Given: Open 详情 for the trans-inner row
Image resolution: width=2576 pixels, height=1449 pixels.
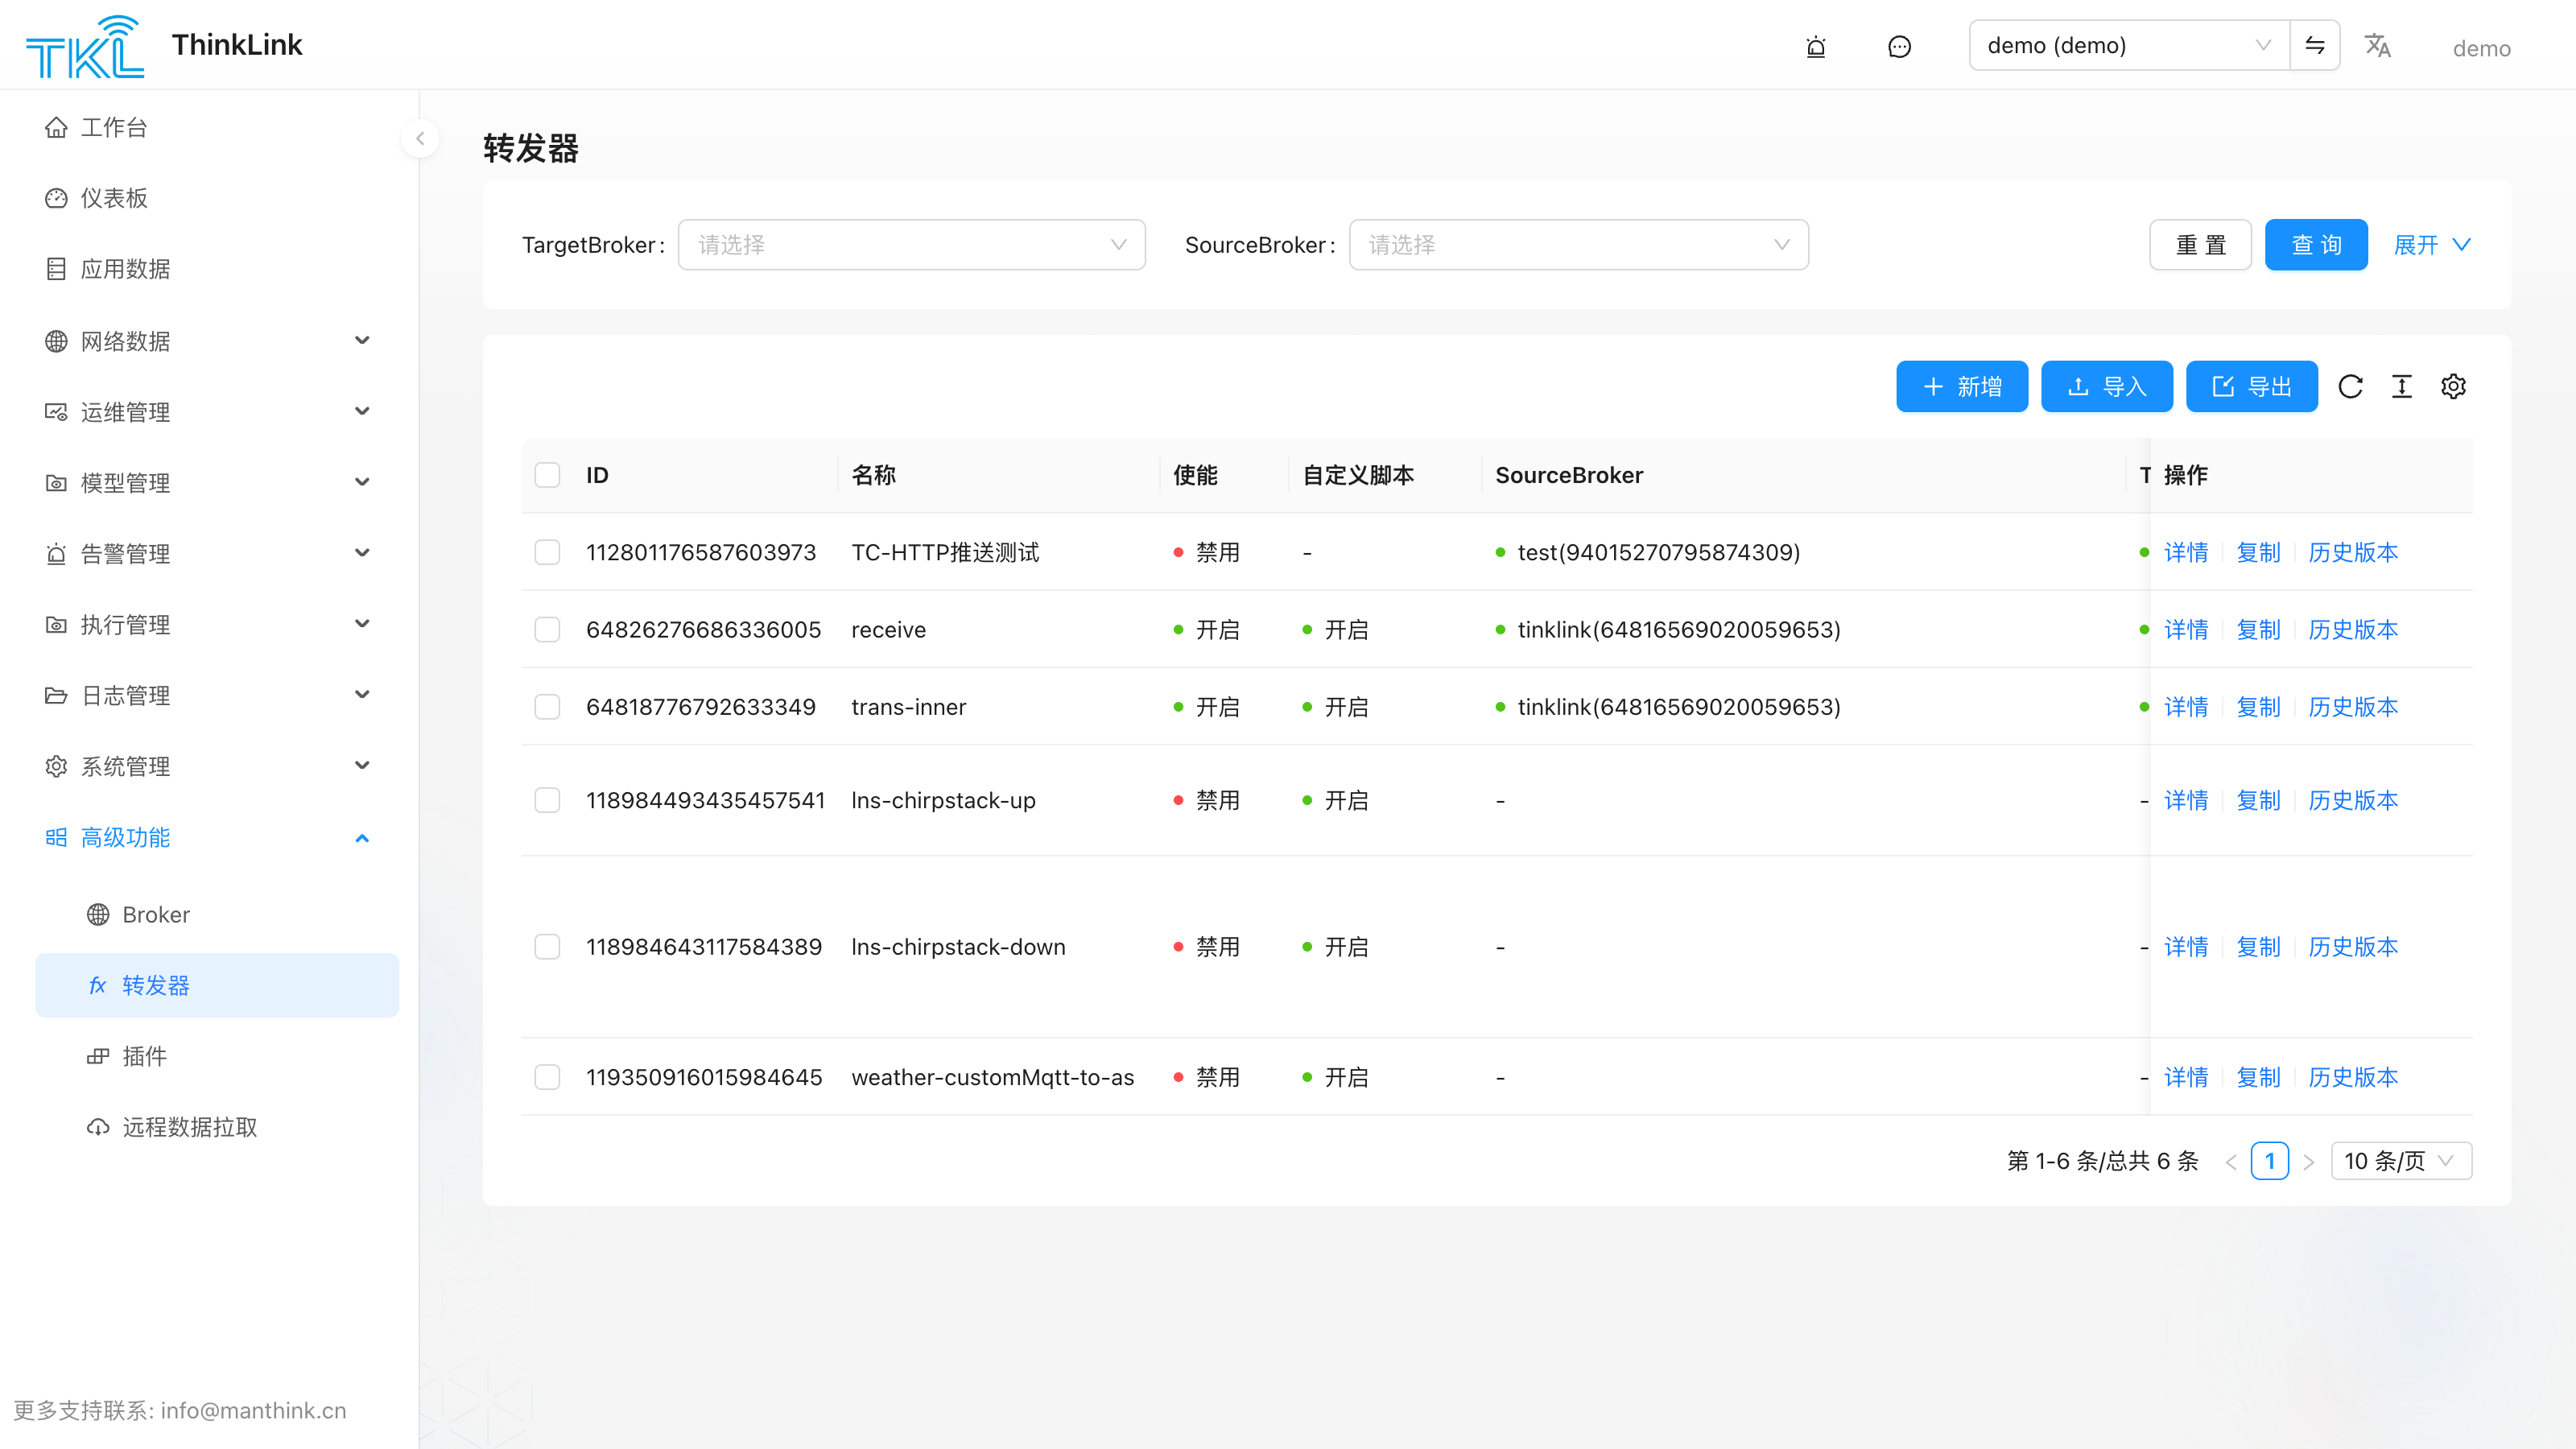Looking at the screenshot, I should point(2185,707).
